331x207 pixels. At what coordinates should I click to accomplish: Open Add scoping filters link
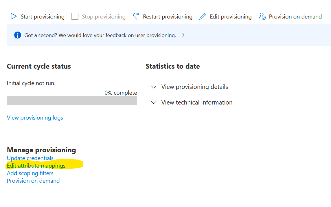pyautogui.click(x=30, y=173)
